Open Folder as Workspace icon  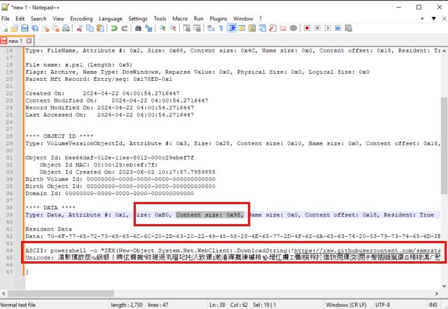click(283, 28)
